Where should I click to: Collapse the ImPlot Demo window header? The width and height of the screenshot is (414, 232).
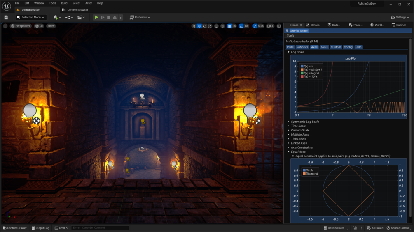pyautogui.click(x=287, y=31)
